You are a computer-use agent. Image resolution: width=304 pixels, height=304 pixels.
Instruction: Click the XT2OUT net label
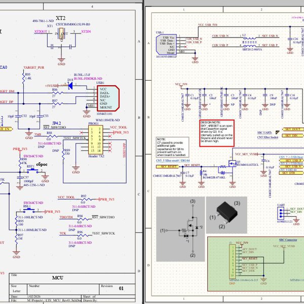41,31
